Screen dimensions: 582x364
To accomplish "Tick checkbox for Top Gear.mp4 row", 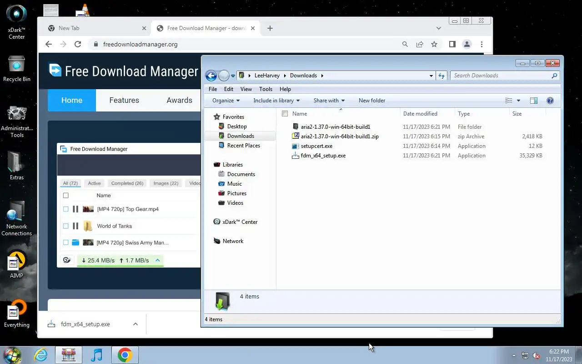I will click(65, 209).
